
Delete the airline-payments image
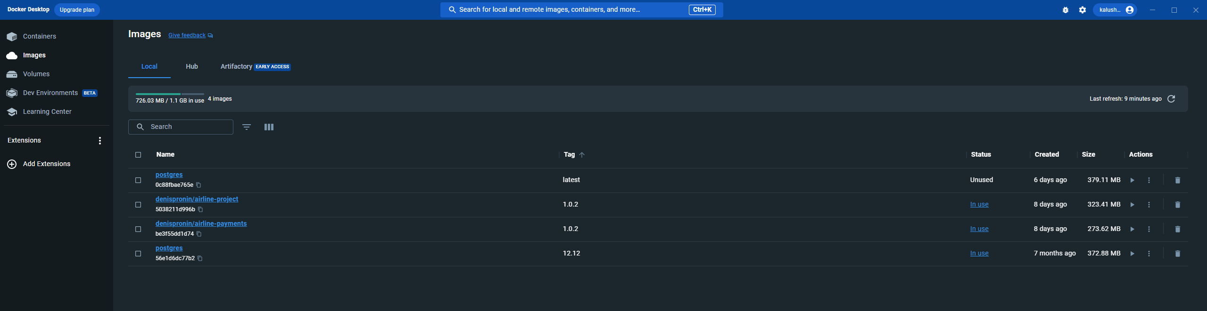click(x=1178, y=229)
